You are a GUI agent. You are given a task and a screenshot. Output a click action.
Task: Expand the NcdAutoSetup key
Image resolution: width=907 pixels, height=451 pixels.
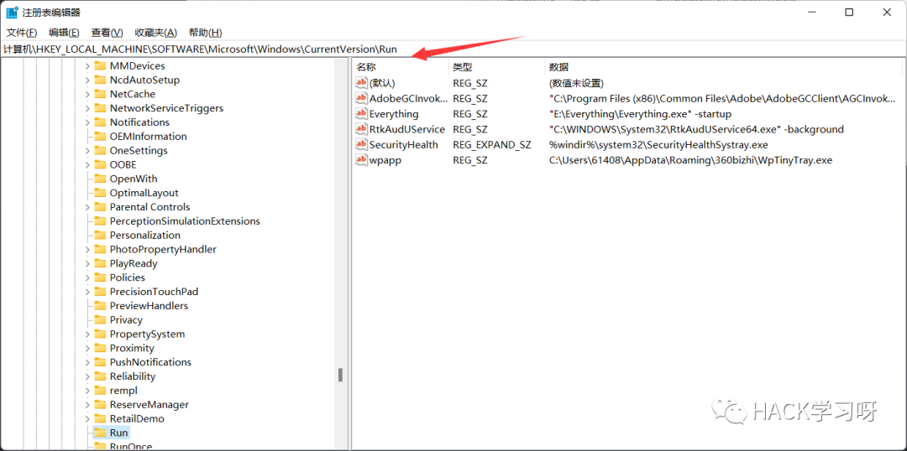(x=87, y=80)
